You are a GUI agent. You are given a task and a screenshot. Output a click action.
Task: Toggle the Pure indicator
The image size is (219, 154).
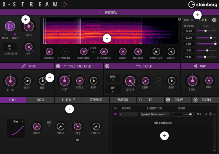click(192, 20)
